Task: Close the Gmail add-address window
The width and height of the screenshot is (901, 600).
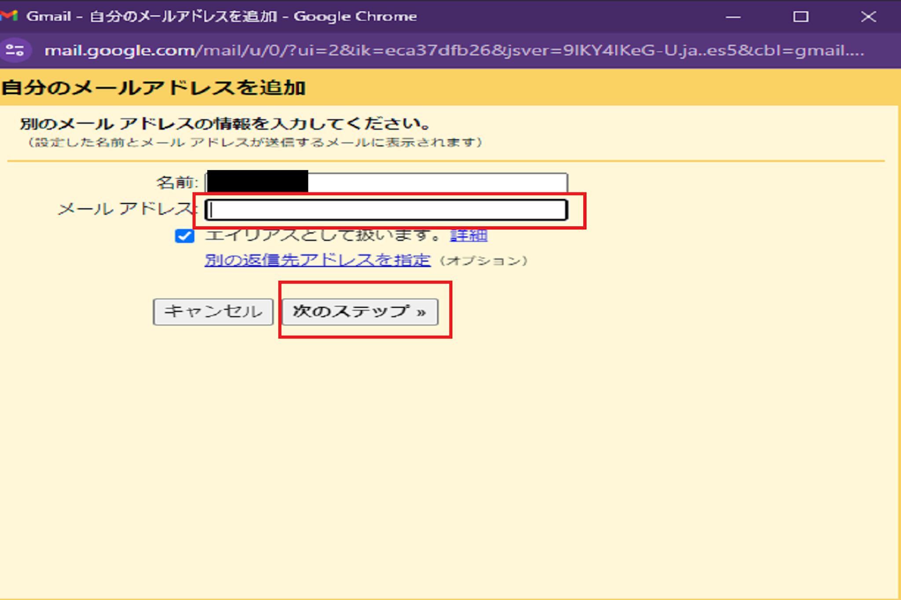Action: coord(868,17)
